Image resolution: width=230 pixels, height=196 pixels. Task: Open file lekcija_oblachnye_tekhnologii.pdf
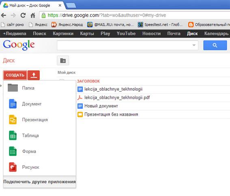tap(117, 97)
